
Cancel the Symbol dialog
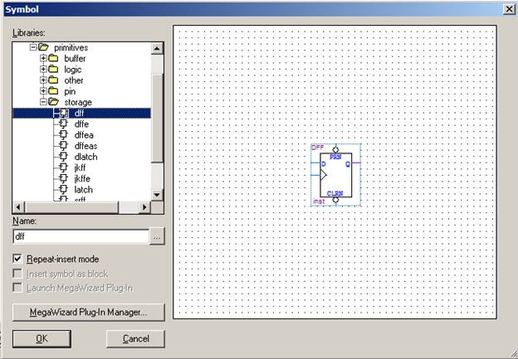pos(135,338)
